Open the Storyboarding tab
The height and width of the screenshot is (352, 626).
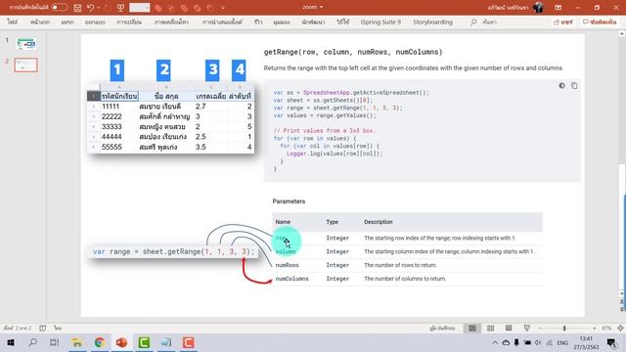(432, 22)
